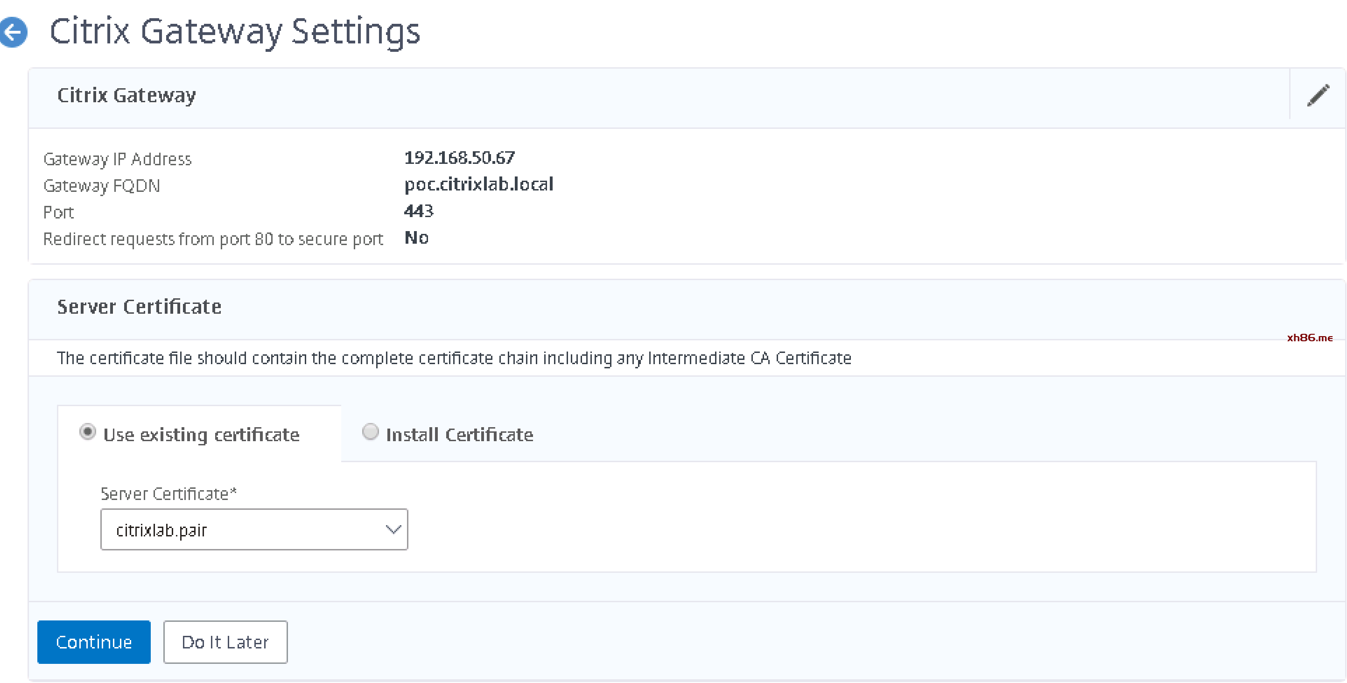1347x683 pixels.
Task: Click the port value 443
Action: 418,211
